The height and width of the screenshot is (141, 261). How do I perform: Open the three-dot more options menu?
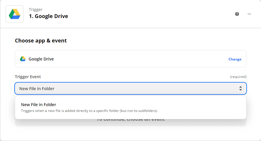click(249, 14)
